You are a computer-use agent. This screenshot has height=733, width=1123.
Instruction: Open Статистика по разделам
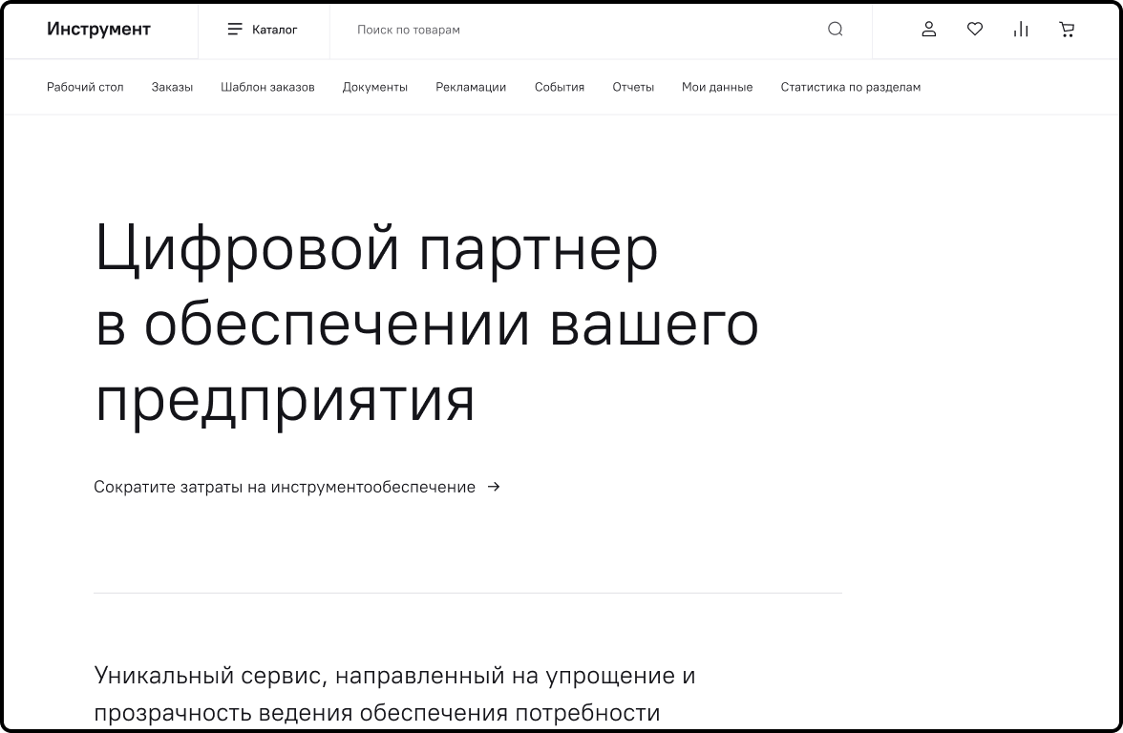coord(851,88)
